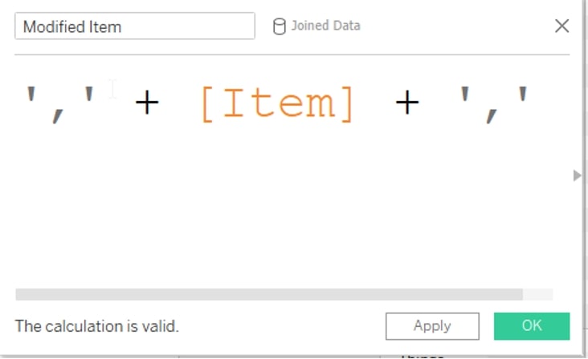This screenshot has width=588, height=359.
Task: Click the Joined Data source label
Action: pyautogui.click(x=325, y=26)
